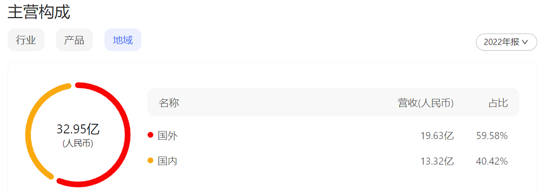Select the 国外 row label

pyautogui.click(x=168, y=136)
